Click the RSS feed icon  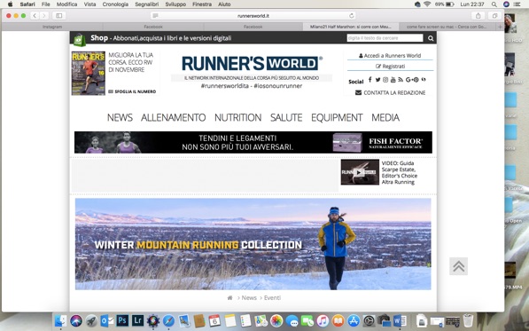(401, 80)
